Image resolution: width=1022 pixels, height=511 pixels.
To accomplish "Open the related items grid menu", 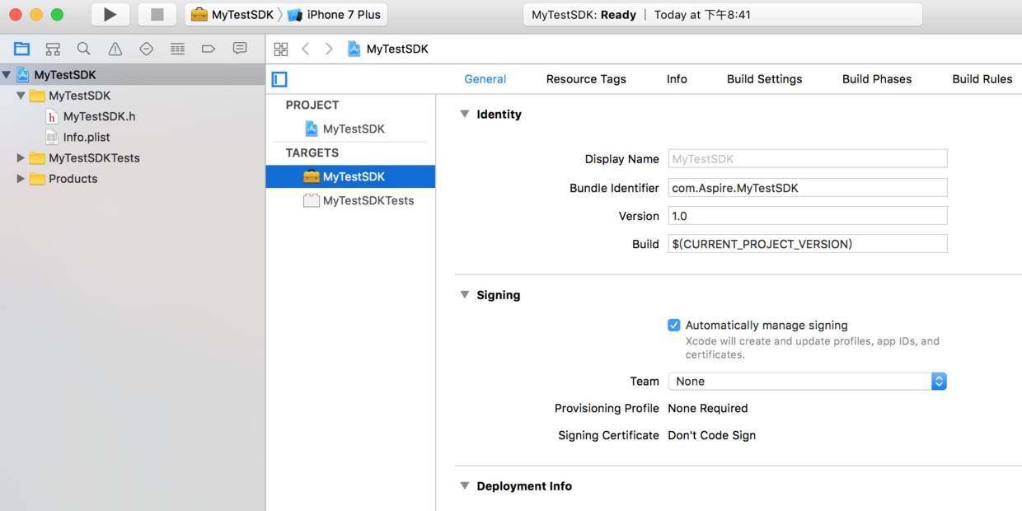I will pos(281,49).
